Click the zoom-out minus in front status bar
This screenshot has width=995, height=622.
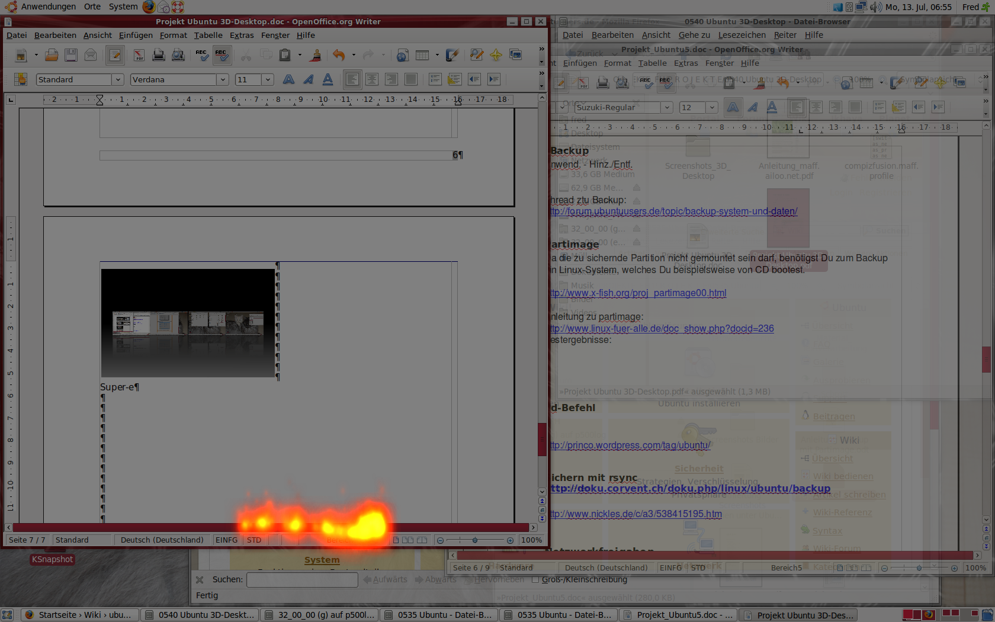440,540
